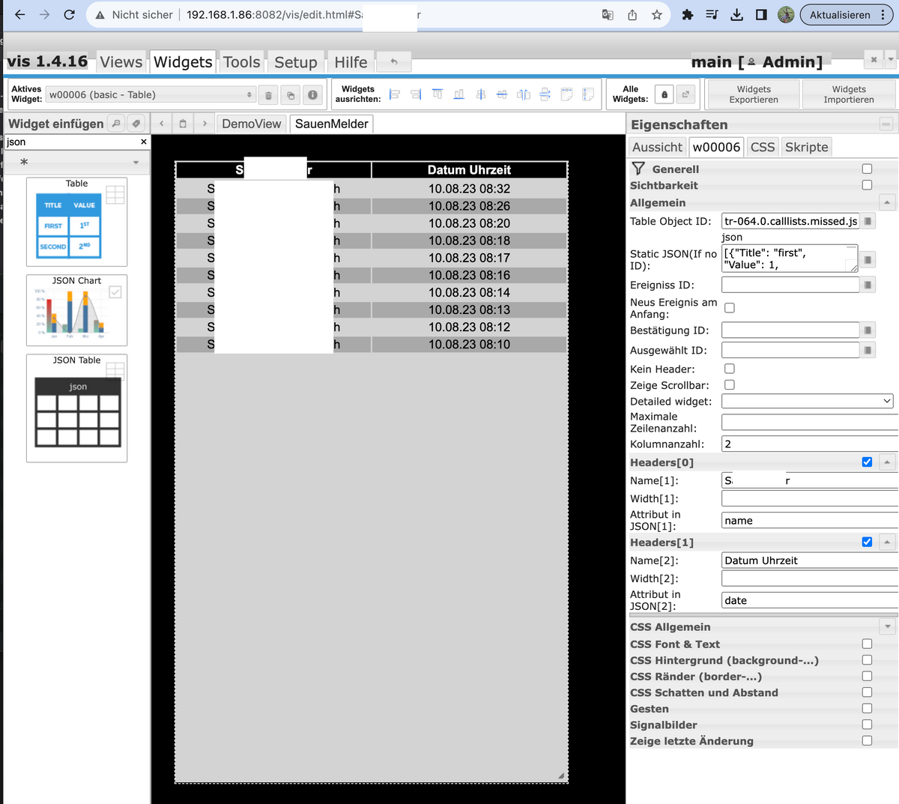Open the media control icon in Chrome
This screenshot has width=899, height=804.
712,15
